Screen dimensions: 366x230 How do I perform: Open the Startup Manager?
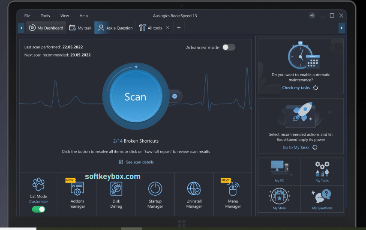click(155, 194)
